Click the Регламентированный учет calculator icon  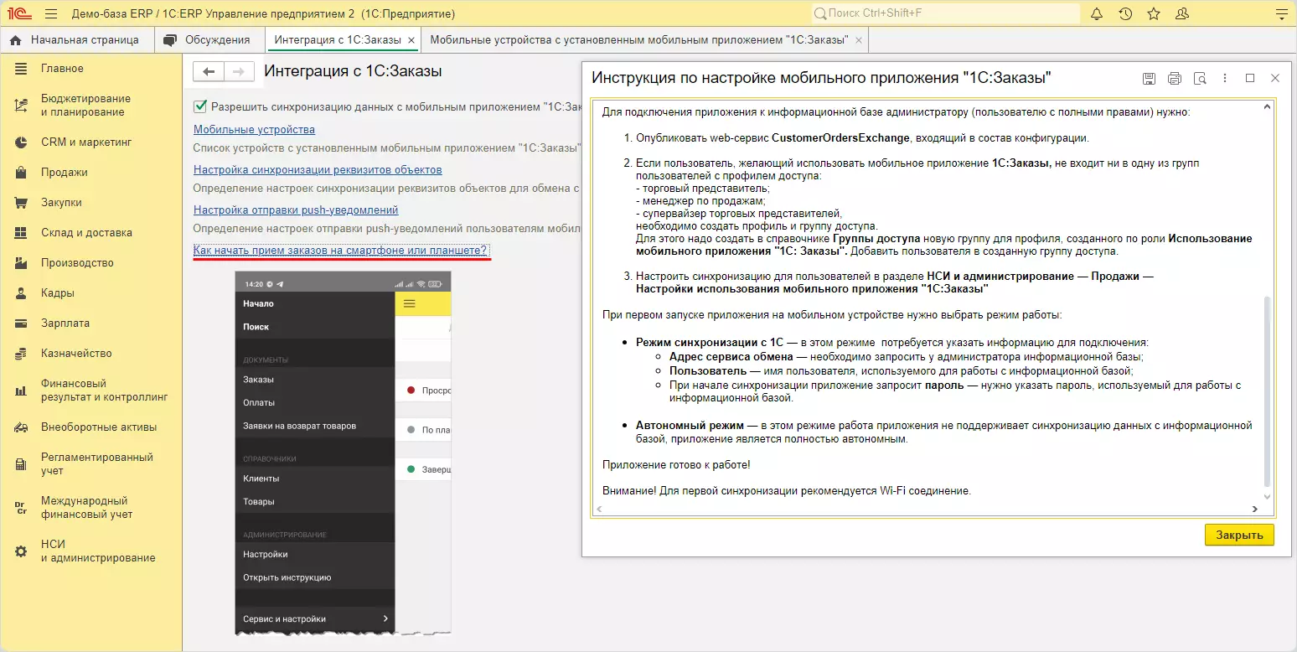[x=22, y=464]
